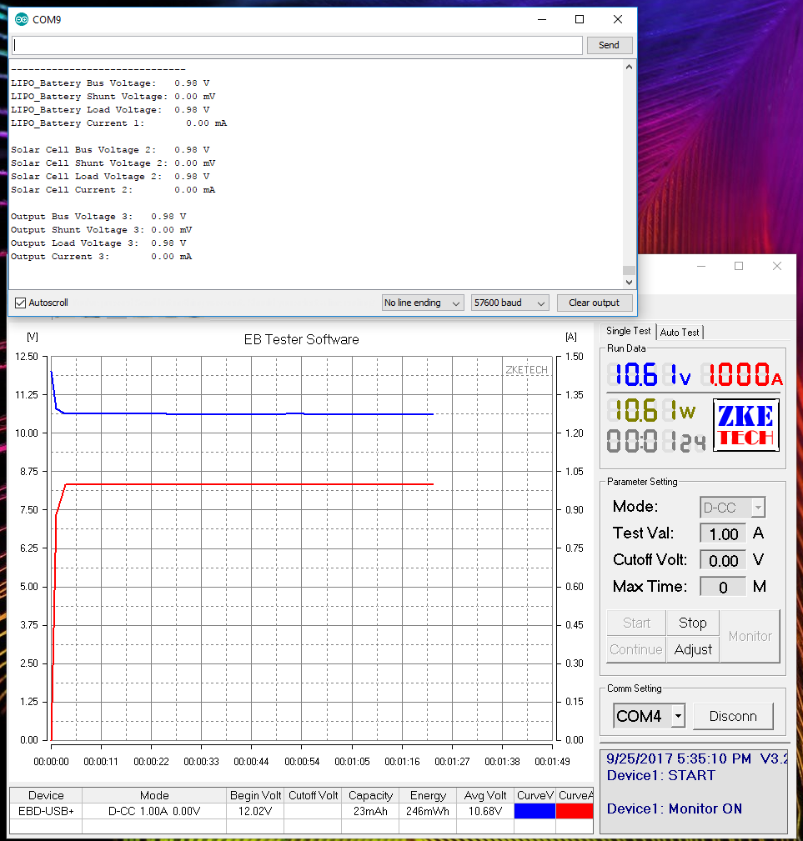Click the serial monitor text input field
Screen dimensions: 803x841
[x=297, y=45]
